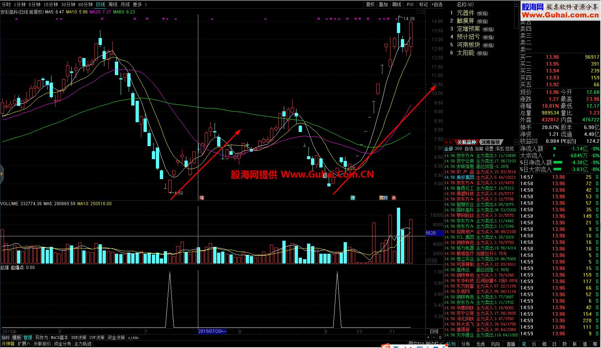Select the 日线 daily chart tab
Viewport: 601px width, 348px height.
click(x=100, y=4)
